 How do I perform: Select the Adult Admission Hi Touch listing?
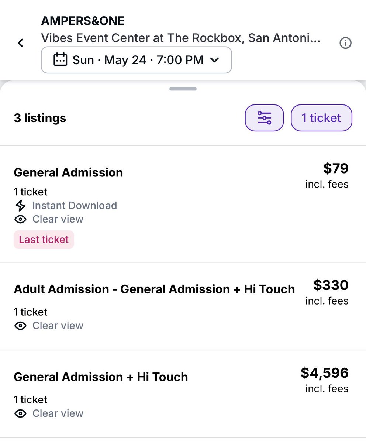click(x=183, y=306)
